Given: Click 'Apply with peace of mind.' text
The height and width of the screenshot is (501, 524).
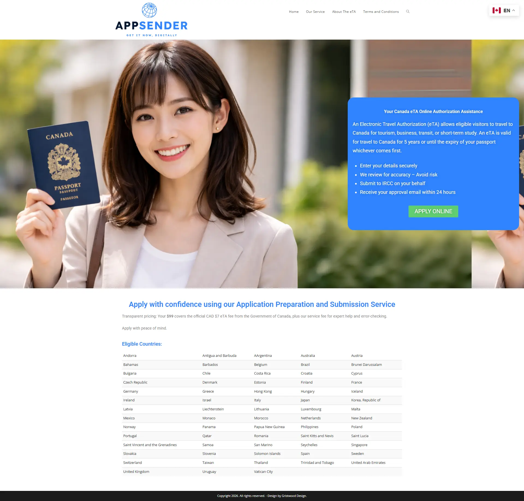Looking at the screenshot, I should tap(144, 328).
